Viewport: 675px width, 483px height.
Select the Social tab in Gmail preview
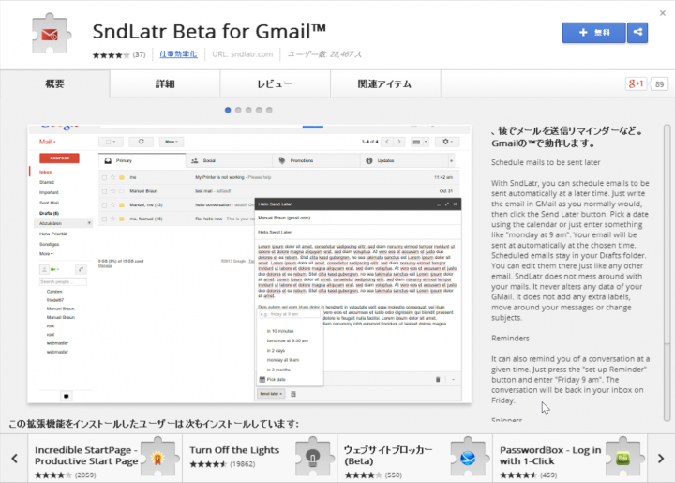click(x=230, y=160)
